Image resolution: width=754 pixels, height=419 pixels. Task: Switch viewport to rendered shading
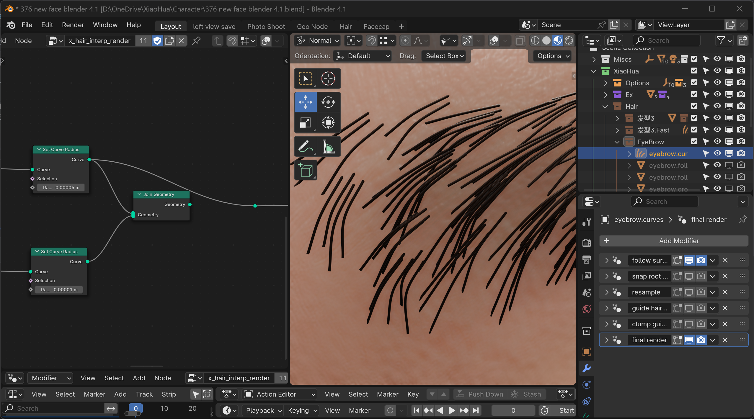tap(569, 40)
